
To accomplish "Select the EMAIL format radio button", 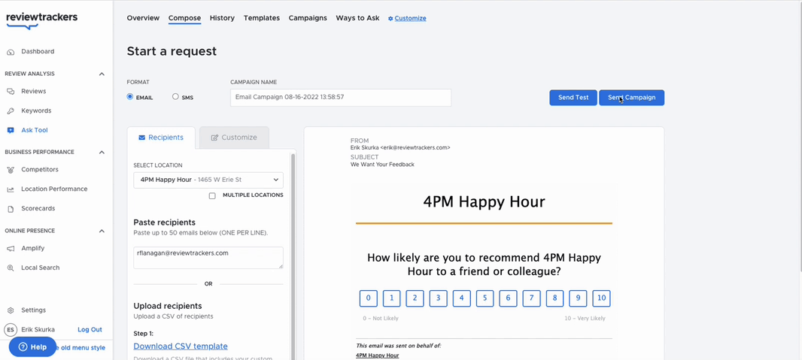I will [x=130, y=96].
